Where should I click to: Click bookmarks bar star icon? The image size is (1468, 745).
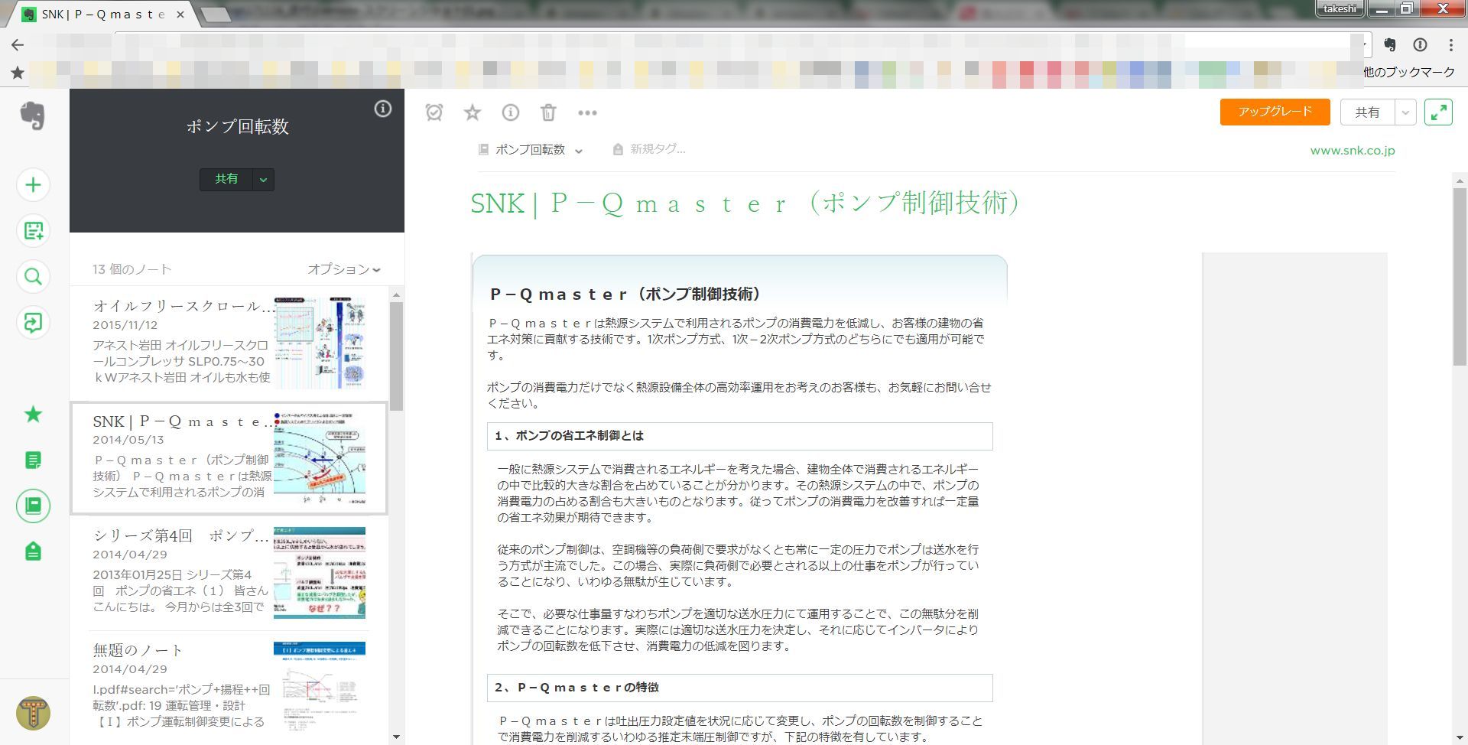(x=18, y=73)
